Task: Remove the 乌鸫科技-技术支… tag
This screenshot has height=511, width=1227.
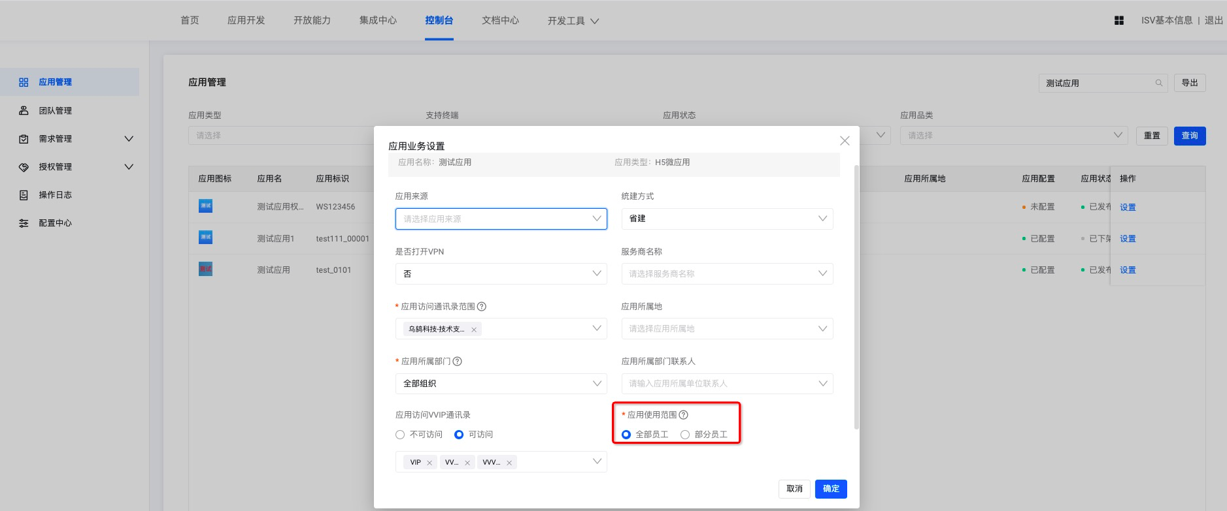Action: (x=474, y=330)
